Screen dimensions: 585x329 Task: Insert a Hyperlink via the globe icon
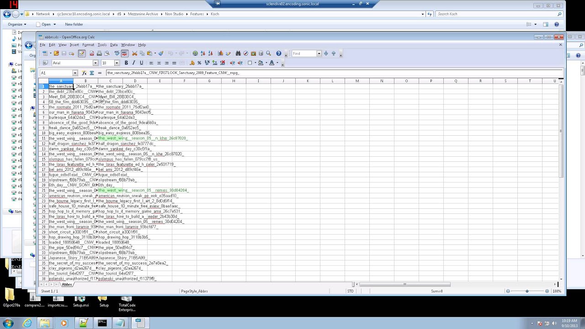(195, 53)
